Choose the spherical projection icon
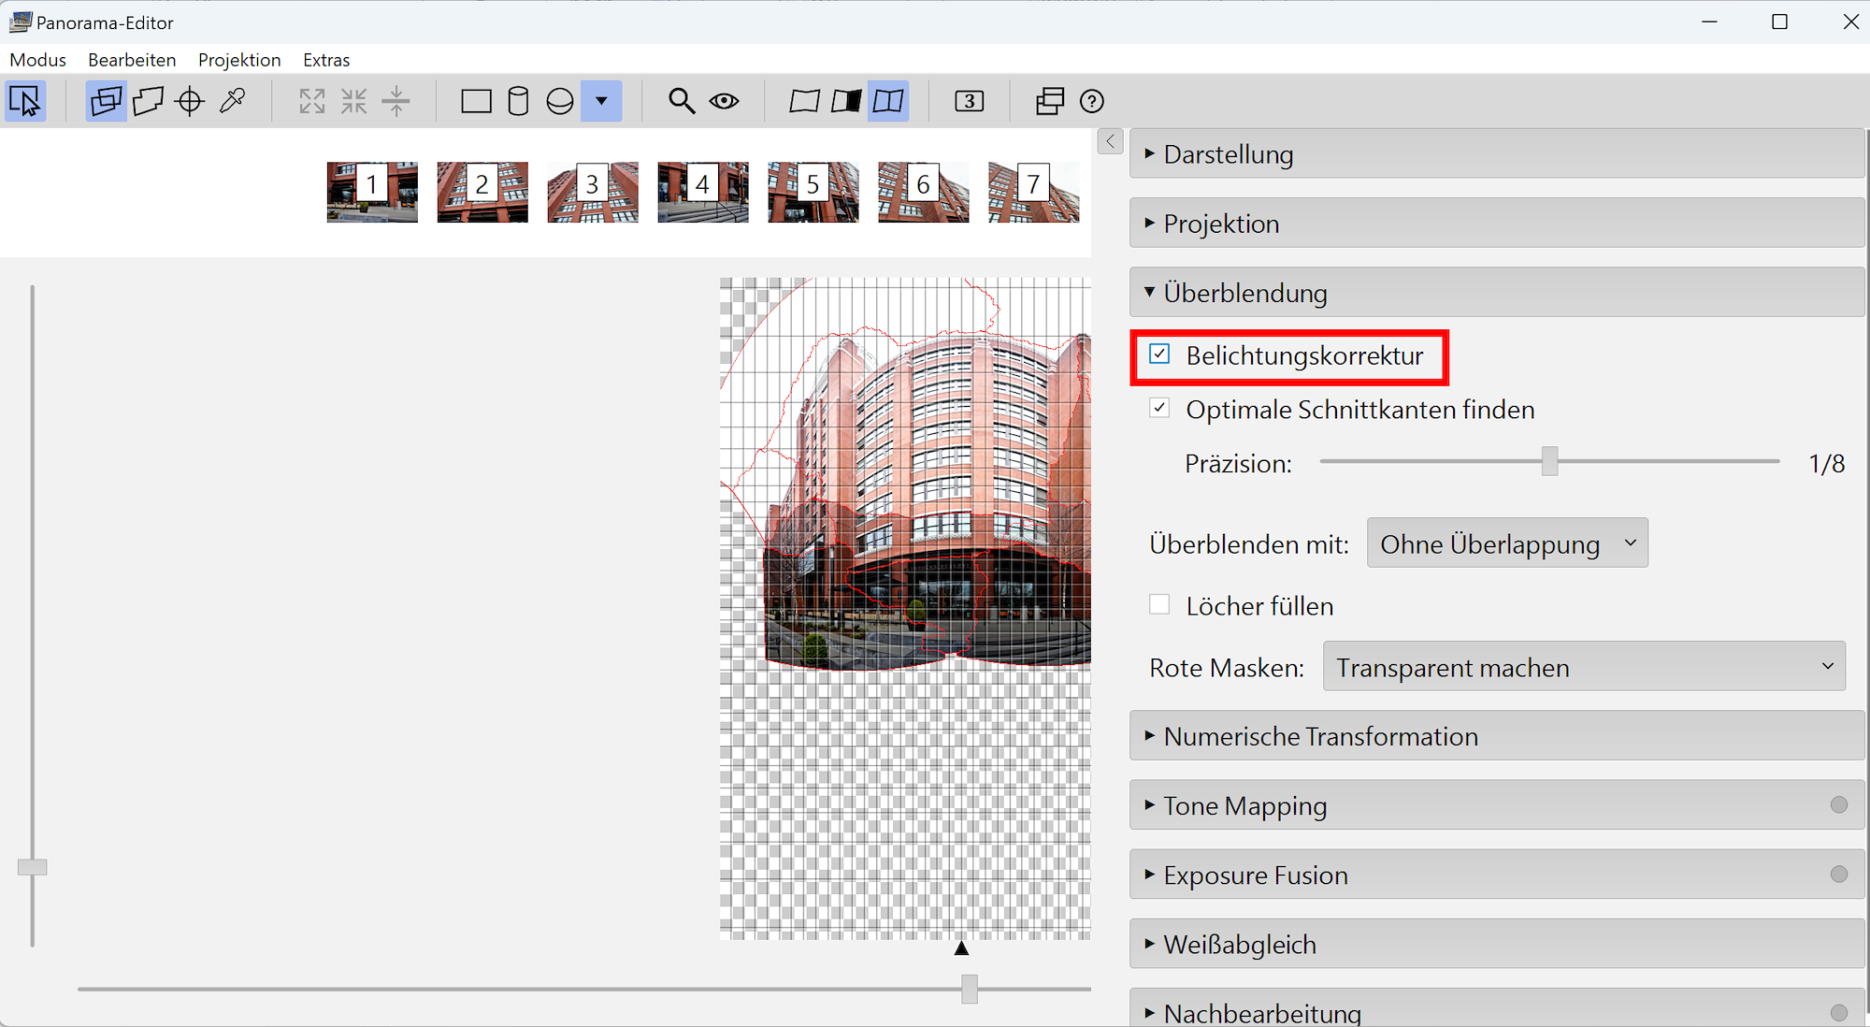The image size is (1870, 1027). pos(559,101)
